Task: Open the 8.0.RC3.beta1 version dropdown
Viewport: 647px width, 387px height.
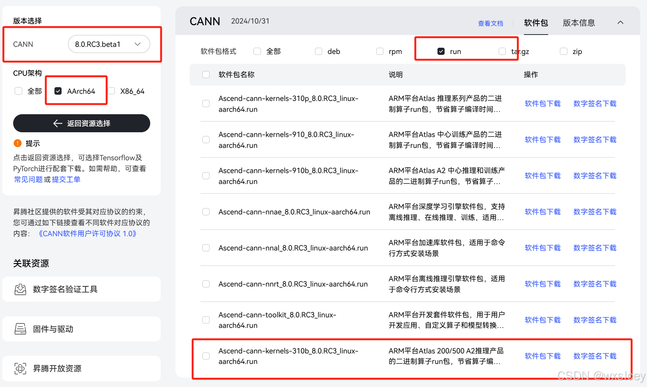Action: (x=109, y=44)
